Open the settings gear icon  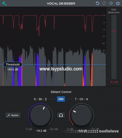pos(111,3)
